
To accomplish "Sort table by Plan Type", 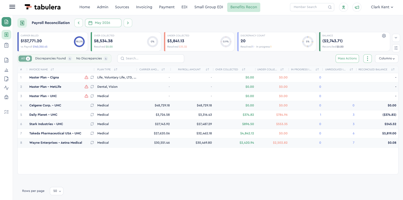I will (116, 70).
